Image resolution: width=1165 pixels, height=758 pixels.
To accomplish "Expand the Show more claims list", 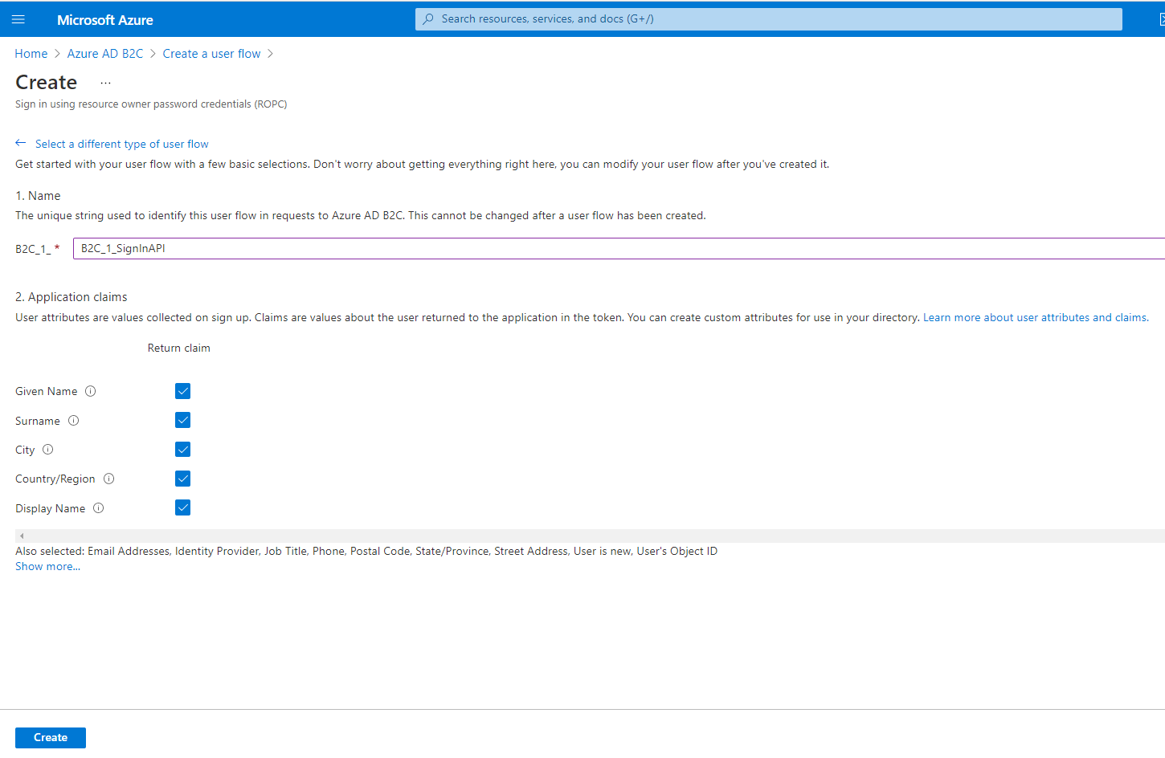I will coord(47,566).
